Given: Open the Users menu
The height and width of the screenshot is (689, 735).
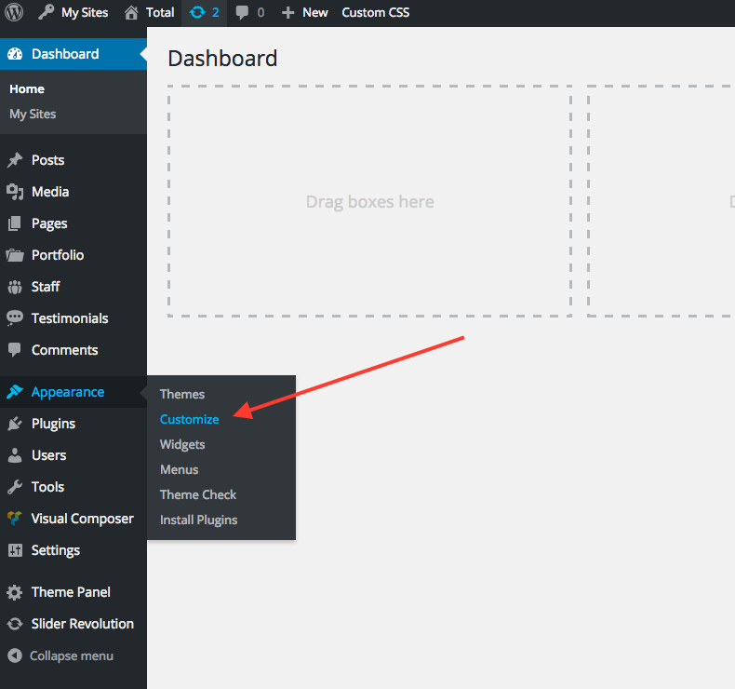Looking at the screenshot, I should tap(48, 455).
